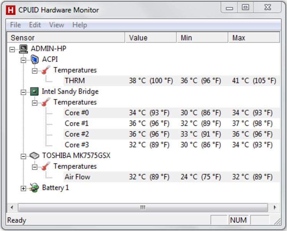Image resolution: width=287 pixels, height=231 pixels.
Task: Select the ACPI label
Action: [50, 59]
